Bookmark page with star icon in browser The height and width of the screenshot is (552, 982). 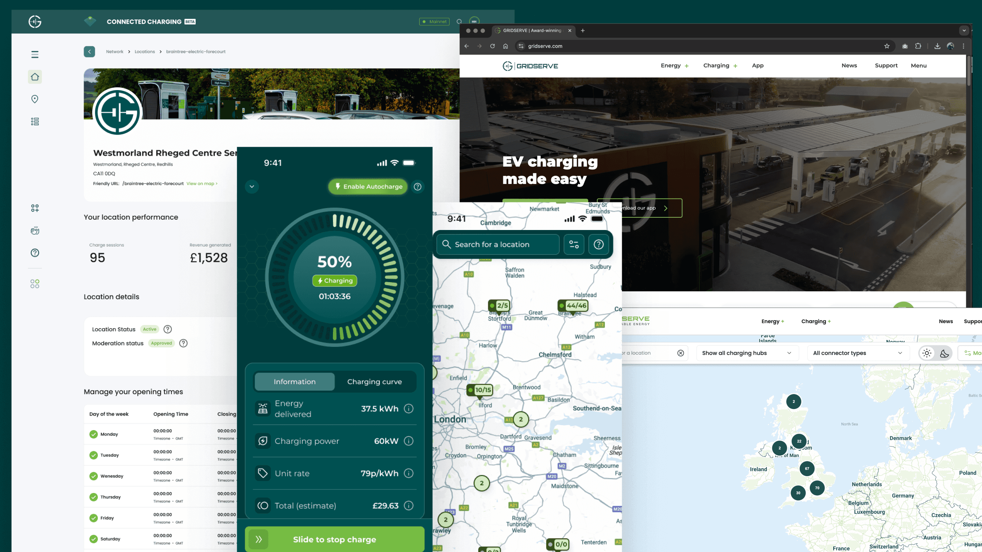tap(886, 46)
